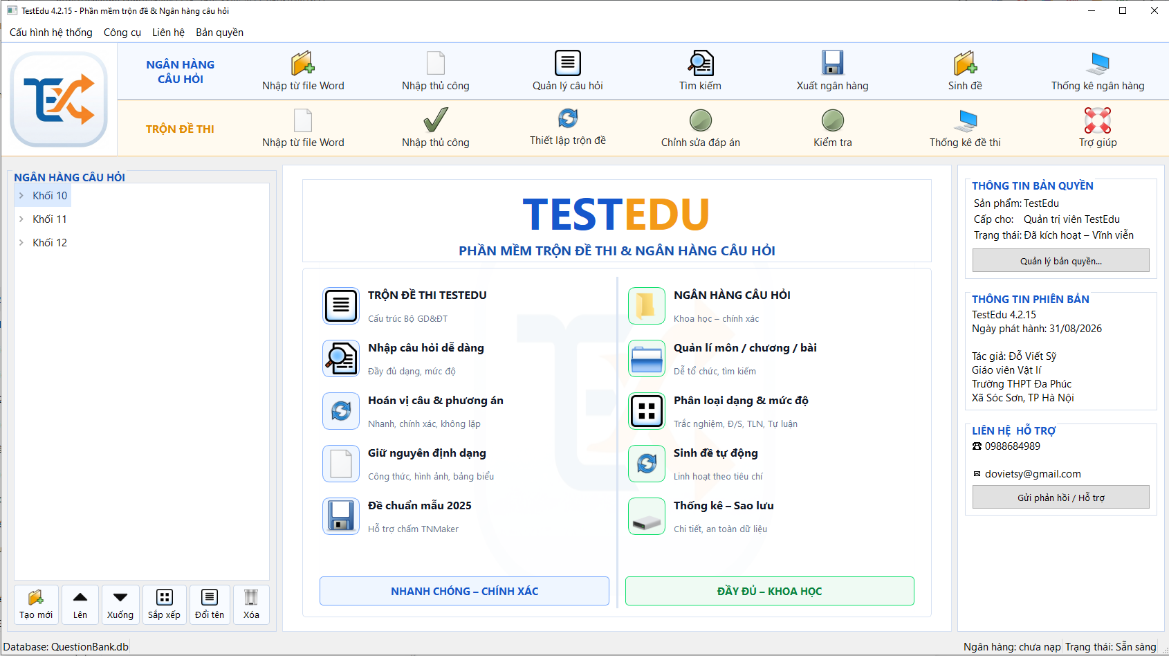Click Trạng thái: Sẵn sàng status text
The width and height of the screenshot is (1169, 656).
tap(1111, 647)
